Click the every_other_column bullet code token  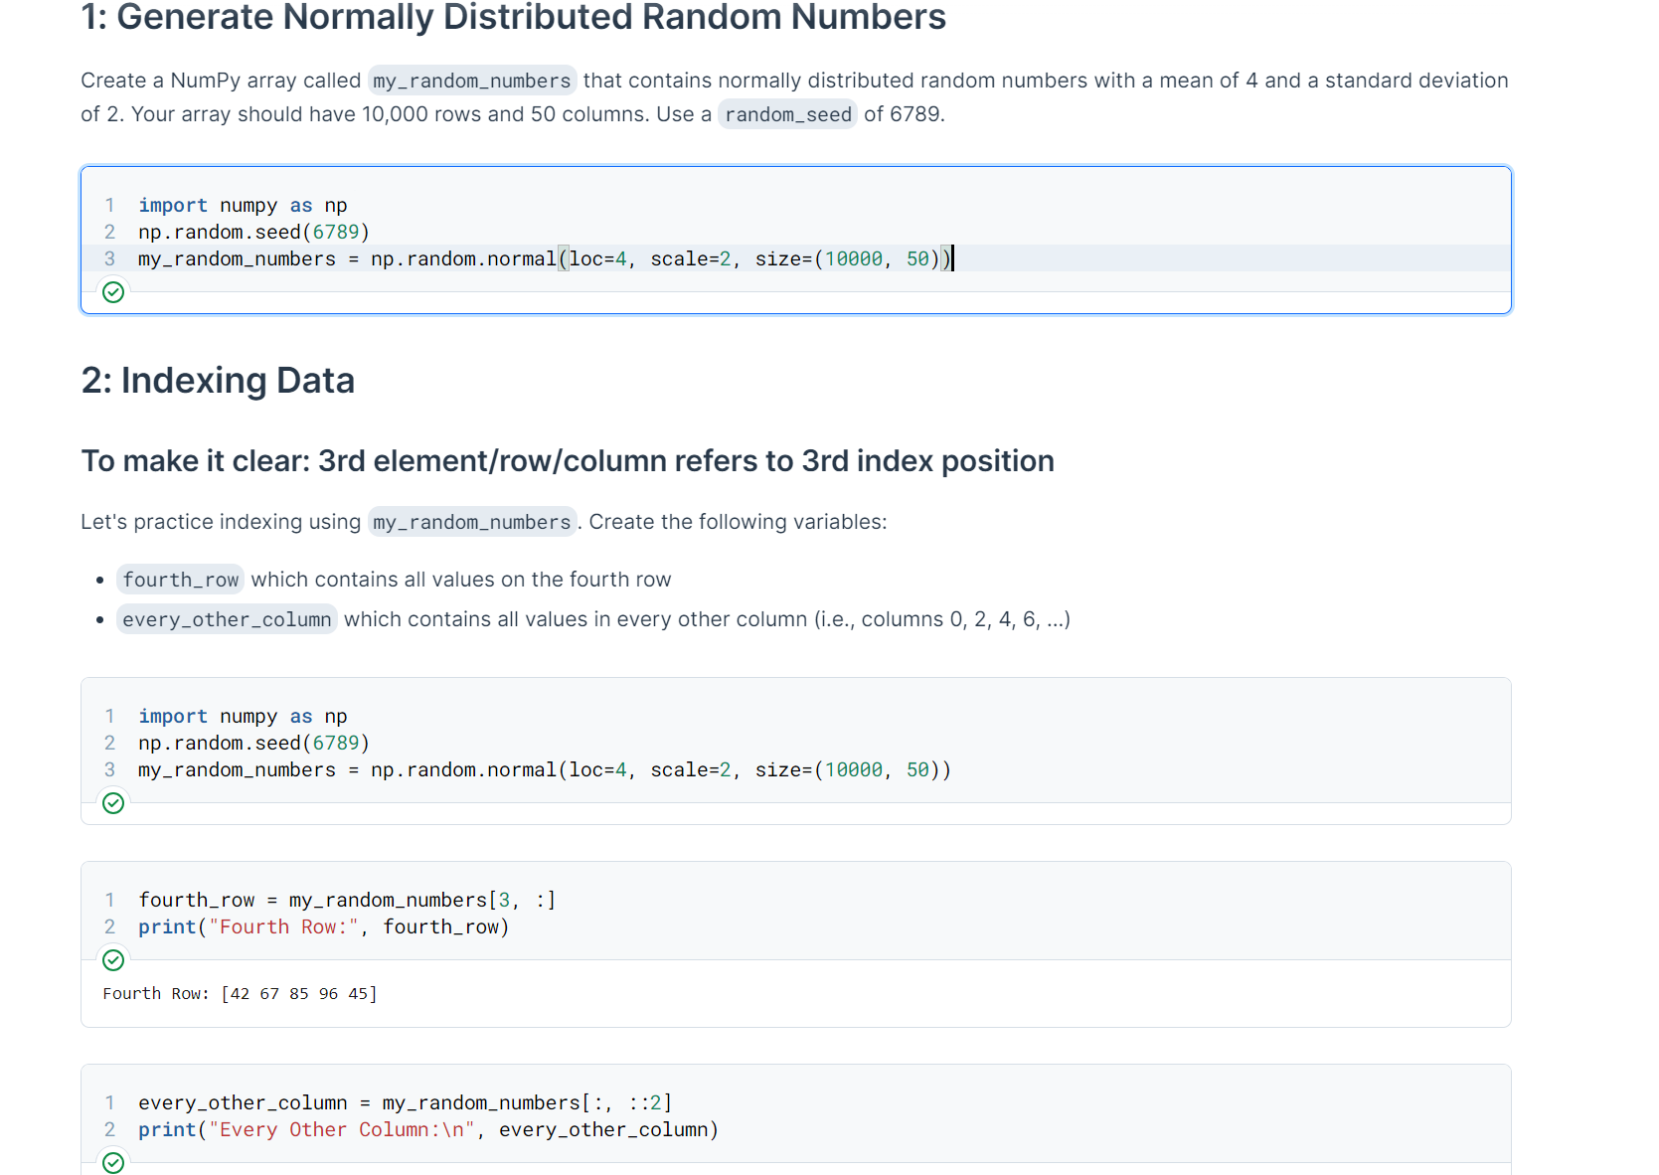pyautogui.click(x=226, y=618)
